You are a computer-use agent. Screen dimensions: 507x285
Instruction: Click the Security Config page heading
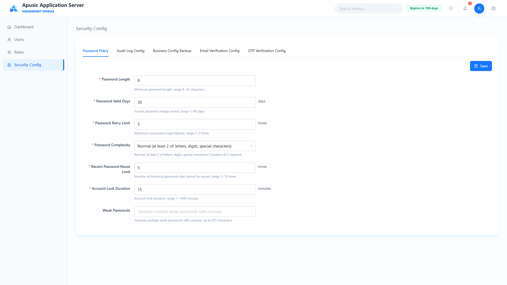(x=91, y=28)
